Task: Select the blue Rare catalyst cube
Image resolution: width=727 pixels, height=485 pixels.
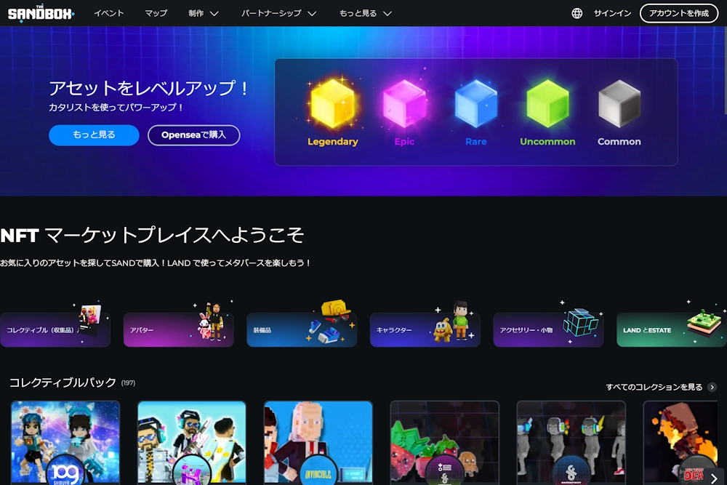Action: click(x=476, y=104)
